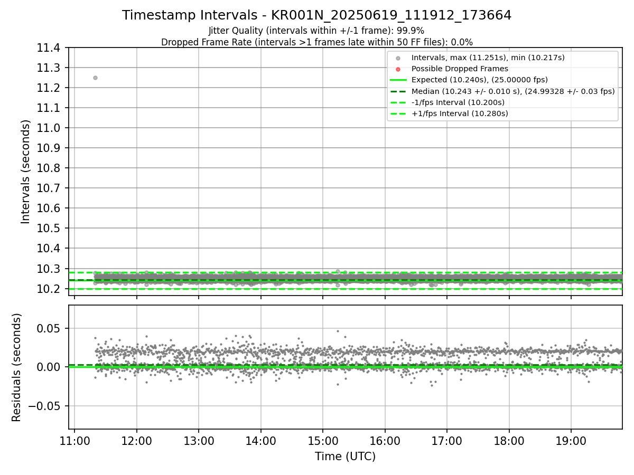
Task: Click the 15:00 x-axis tick label
Action: click(323, 441)
